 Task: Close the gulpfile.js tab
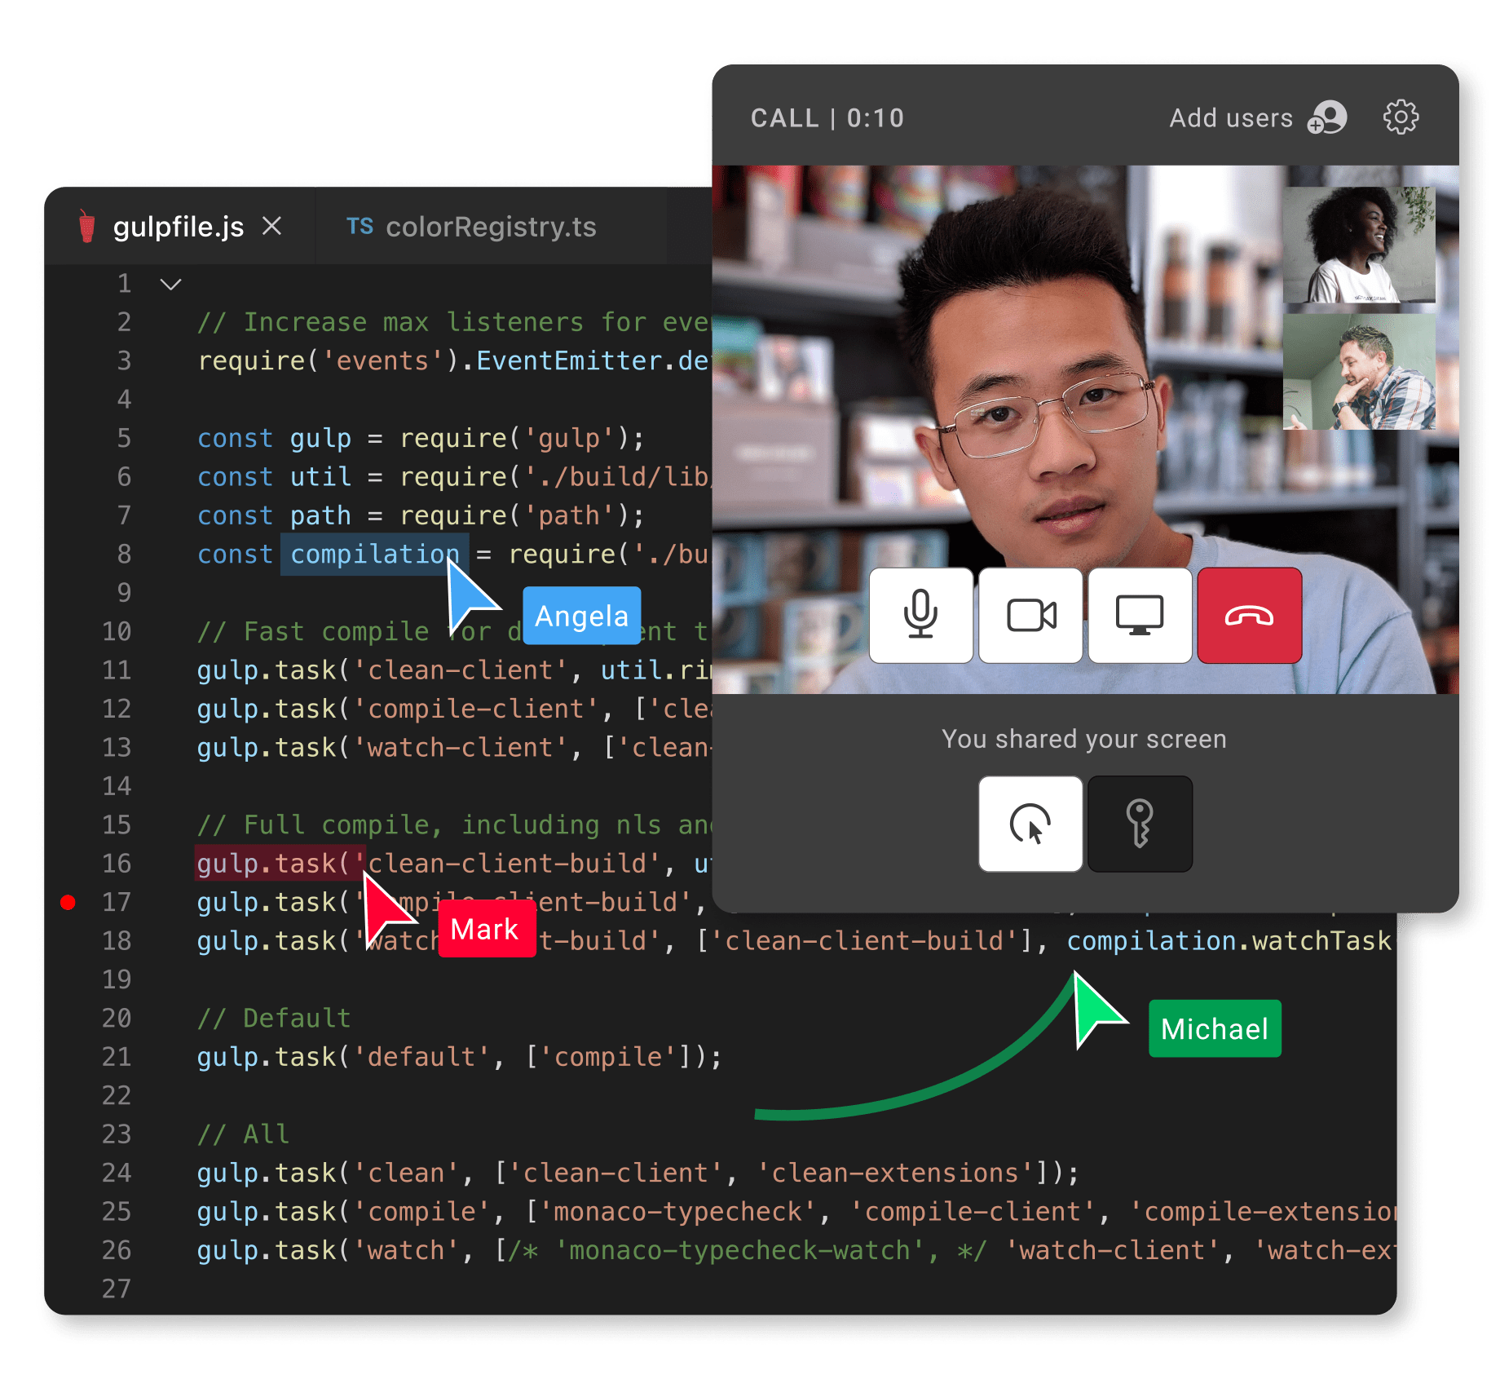(272, 226)
